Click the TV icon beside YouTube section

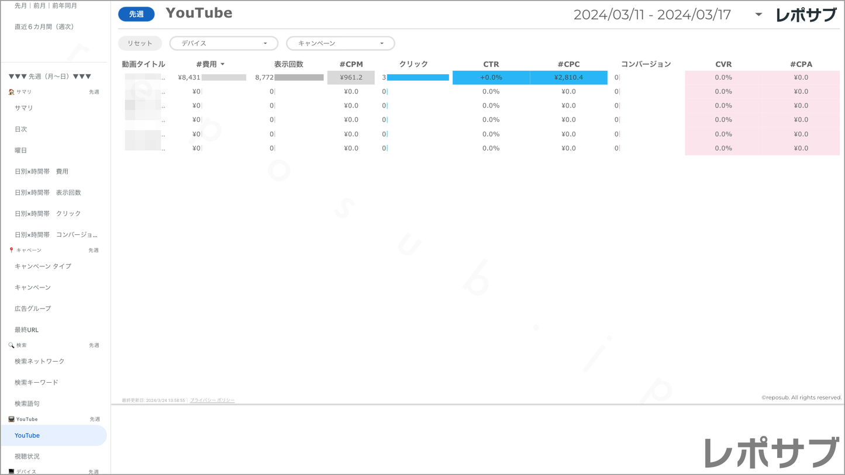click(x=11, y=419)
